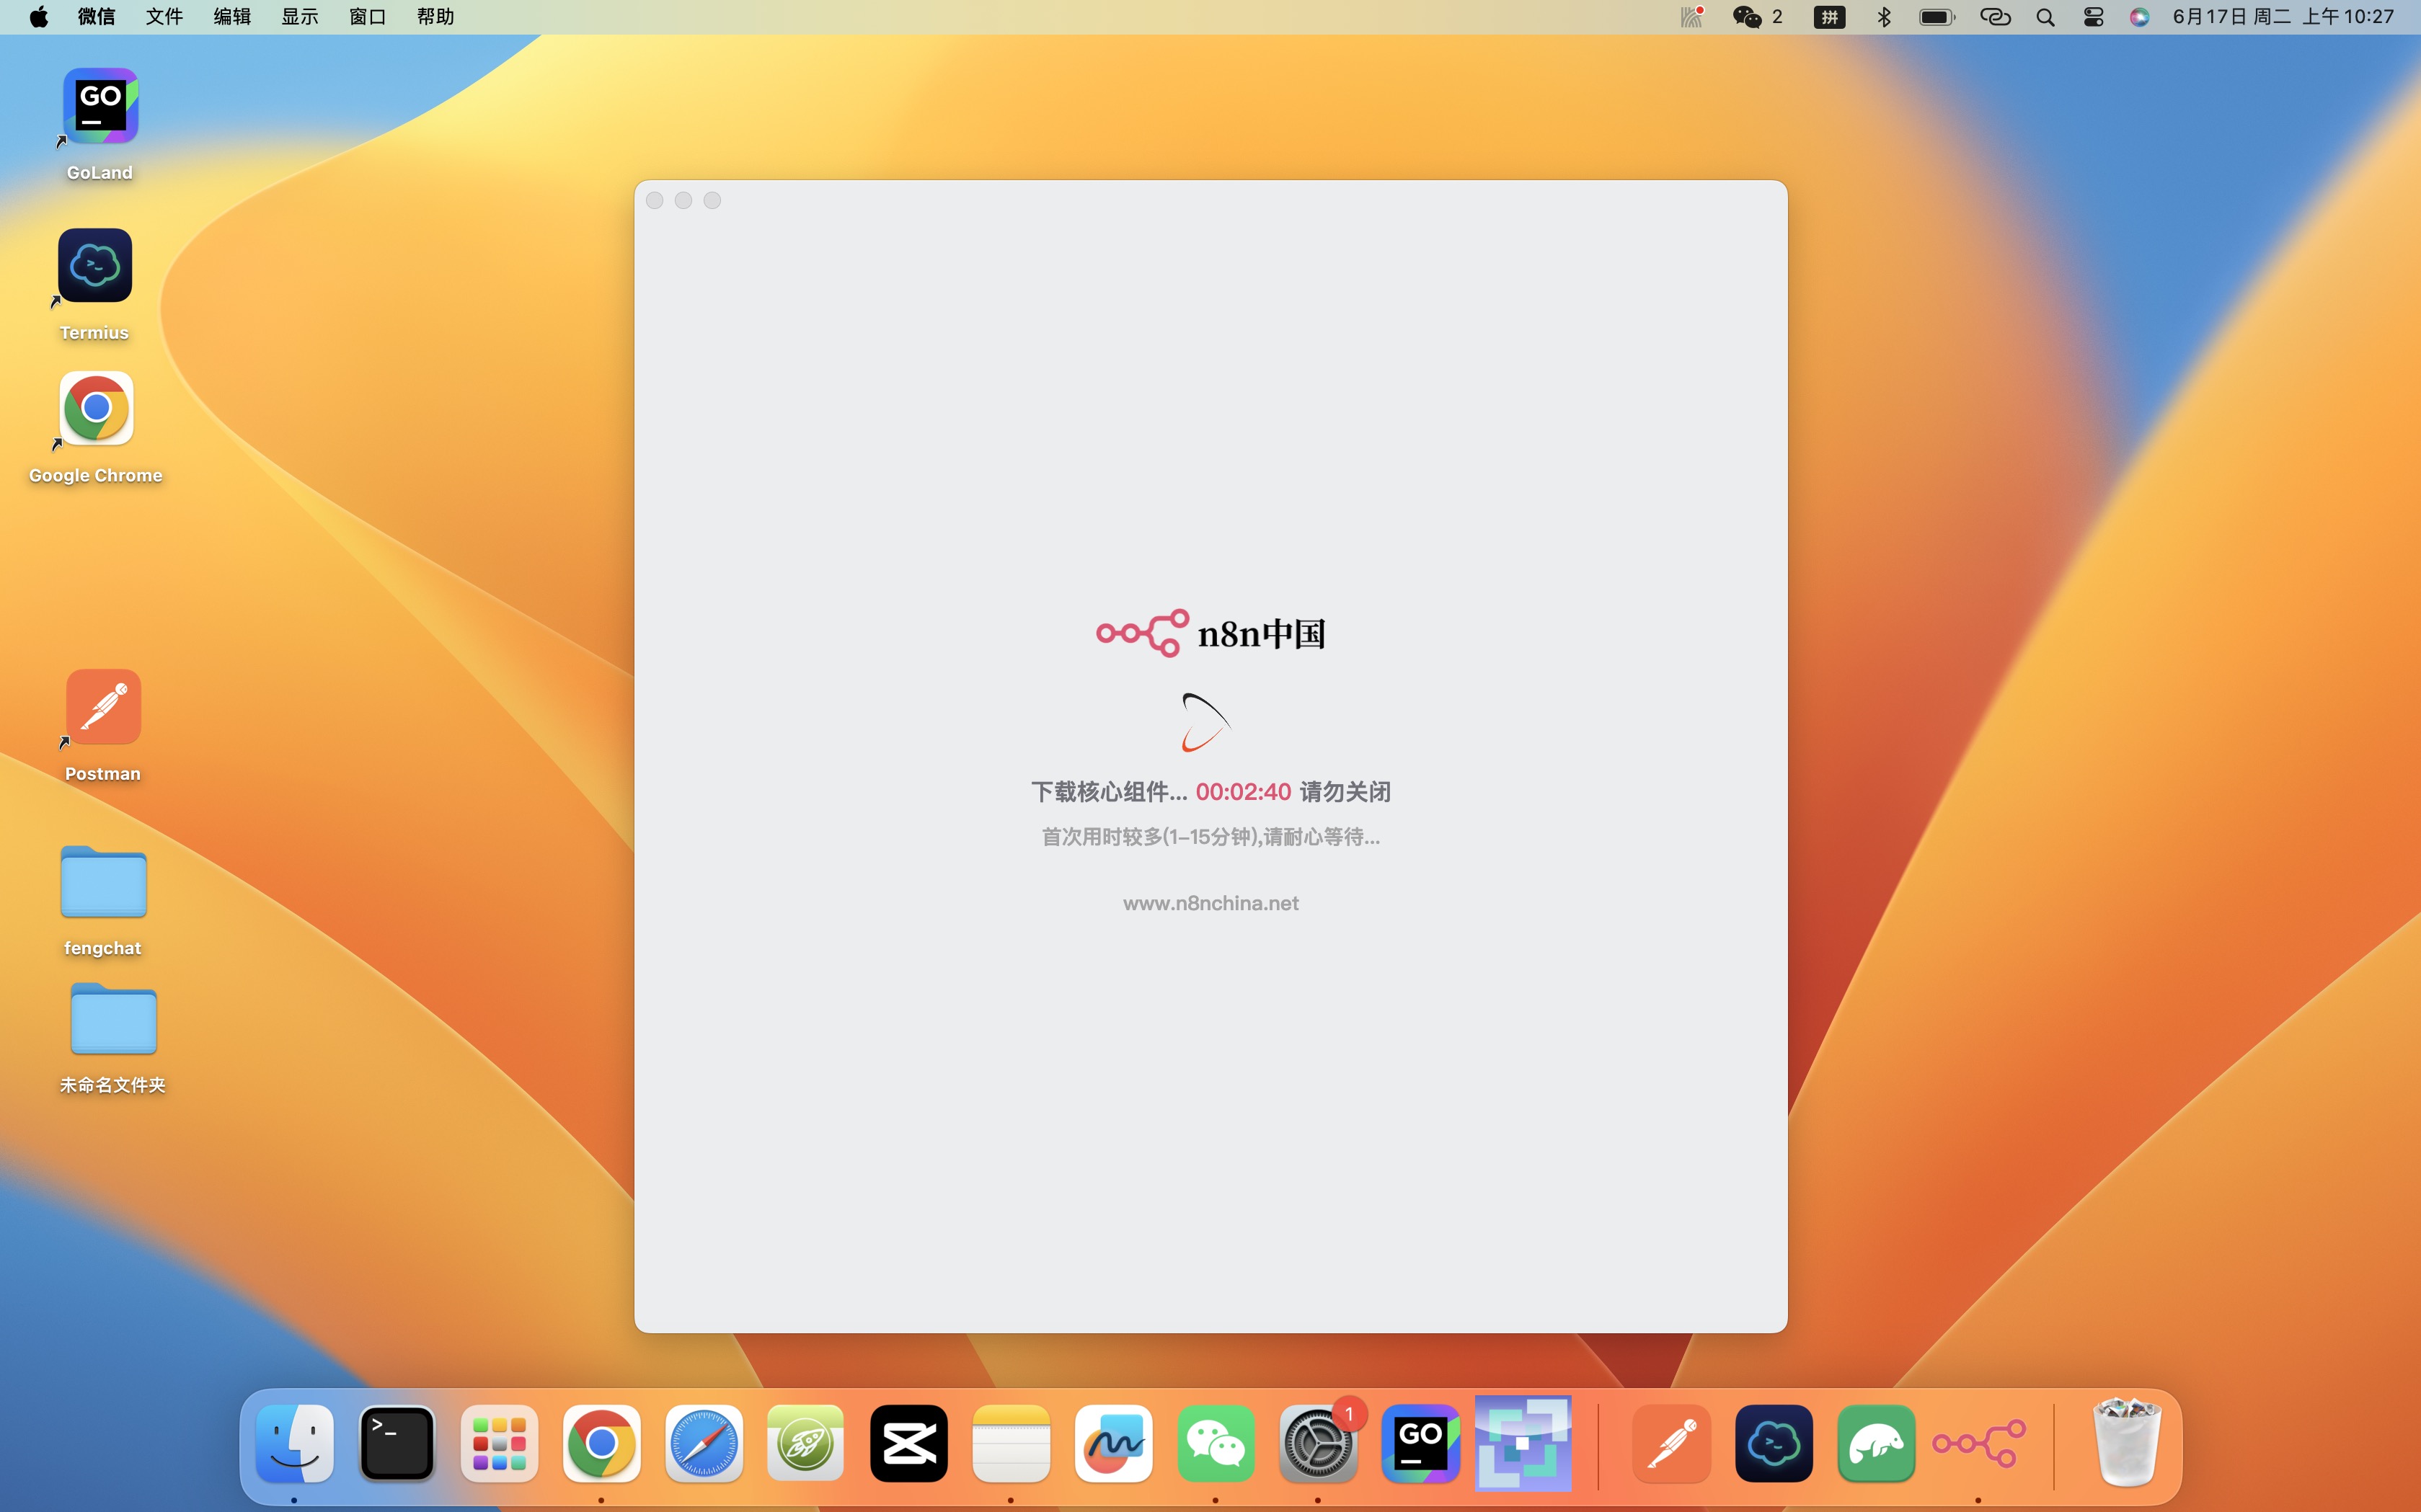Open Notes from the Dock
The image size is (2421, 1512).
tap(1010, 1443)
